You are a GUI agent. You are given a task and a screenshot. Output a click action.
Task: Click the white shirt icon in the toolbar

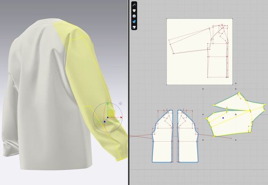[134, 10]
